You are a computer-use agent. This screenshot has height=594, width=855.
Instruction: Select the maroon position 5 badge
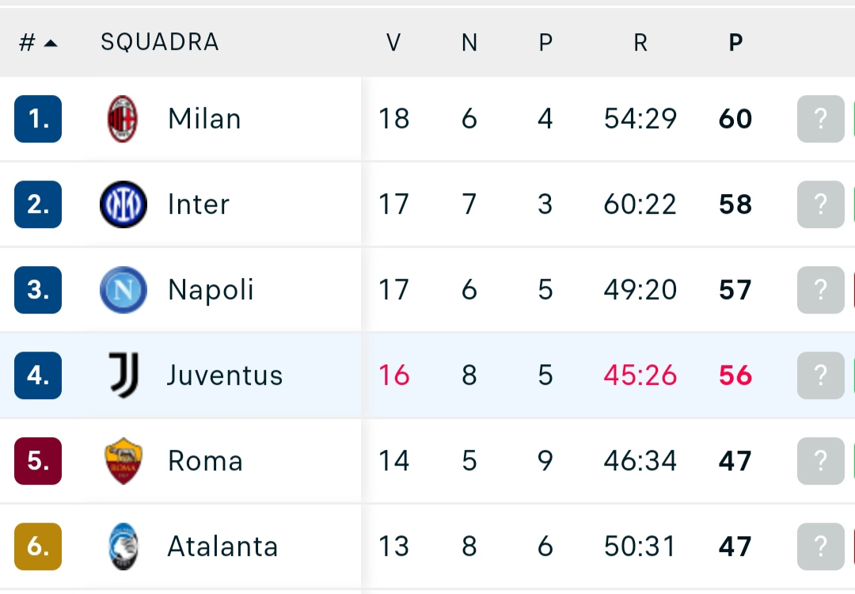tap(38, 461)
